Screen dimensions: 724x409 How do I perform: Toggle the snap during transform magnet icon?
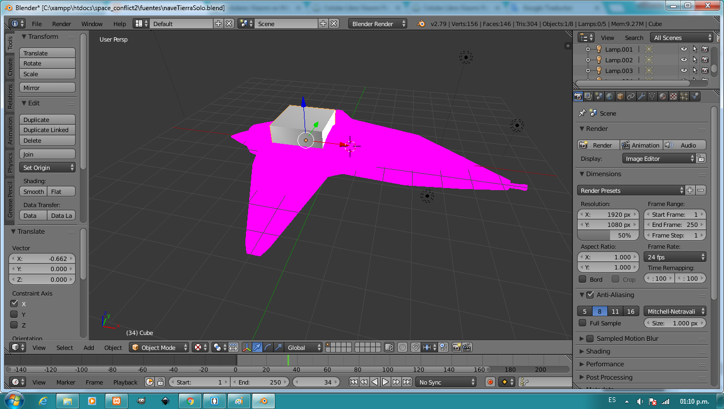[415, 347]
